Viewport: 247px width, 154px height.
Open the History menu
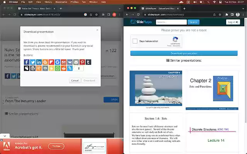click(x=48, y=2)
